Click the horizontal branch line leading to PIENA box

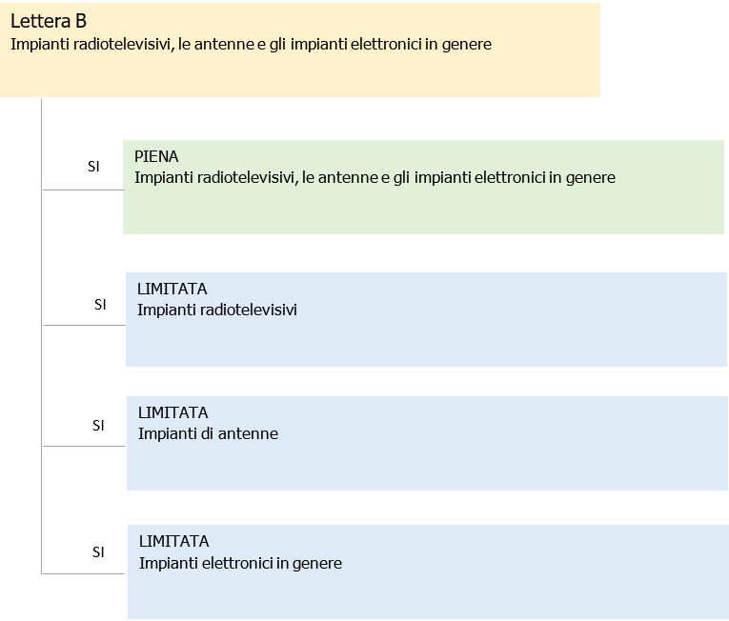tap(82, 190)
